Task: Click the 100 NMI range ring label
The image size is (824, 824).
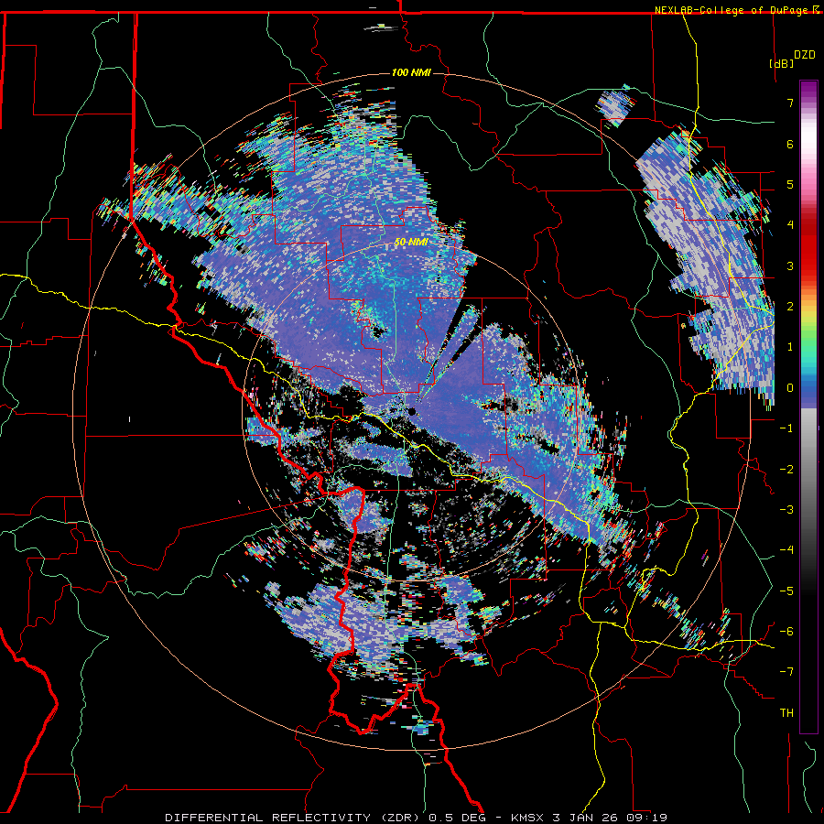Action: point(411,72)
